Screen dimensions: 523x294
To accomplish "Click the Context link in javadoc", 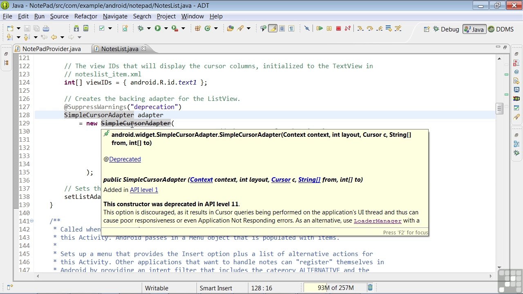I will pos(201,180).
